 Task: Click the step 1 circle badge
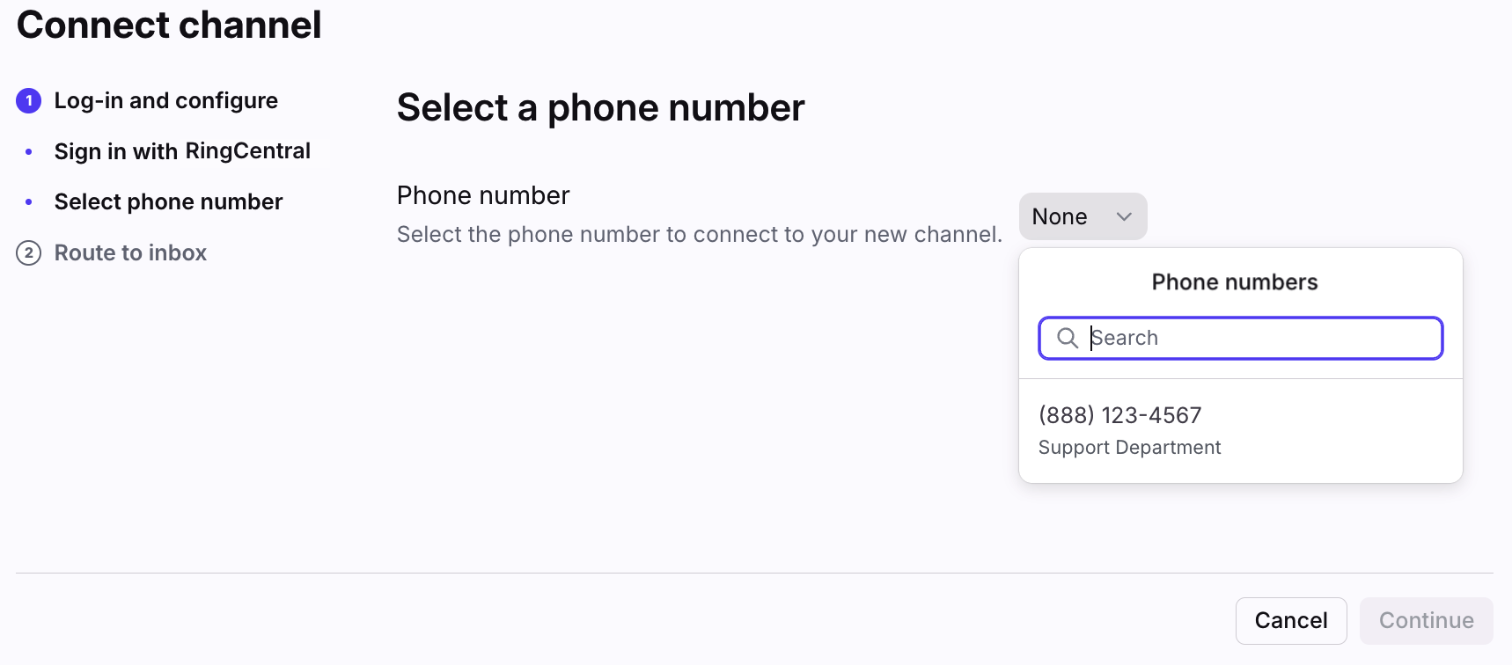click(29, 101)
